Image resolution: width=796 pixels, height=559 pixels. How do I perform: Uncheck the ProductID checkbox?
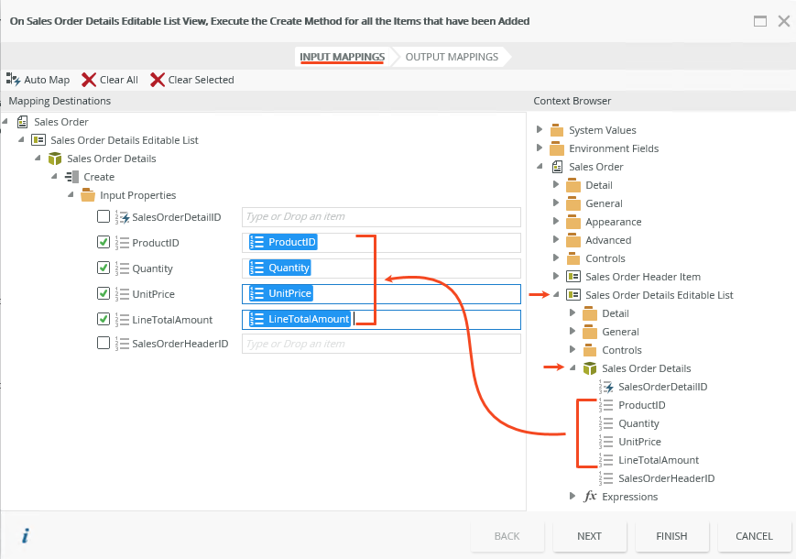point(104,243)
